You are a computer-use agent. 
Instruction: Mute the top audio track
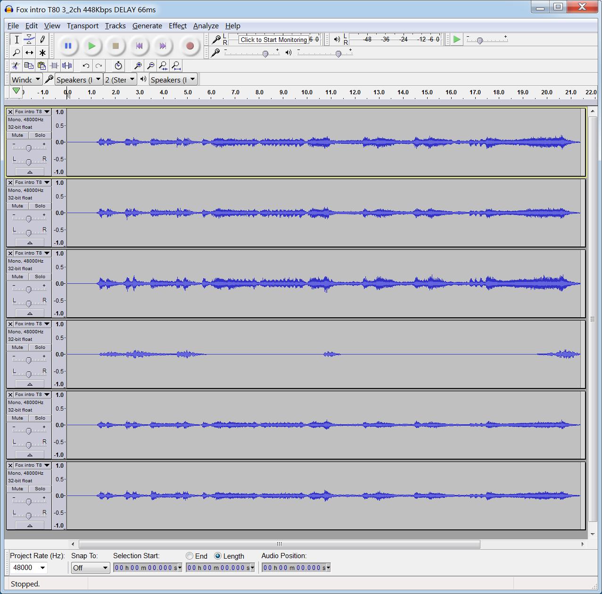coord(17,135)
